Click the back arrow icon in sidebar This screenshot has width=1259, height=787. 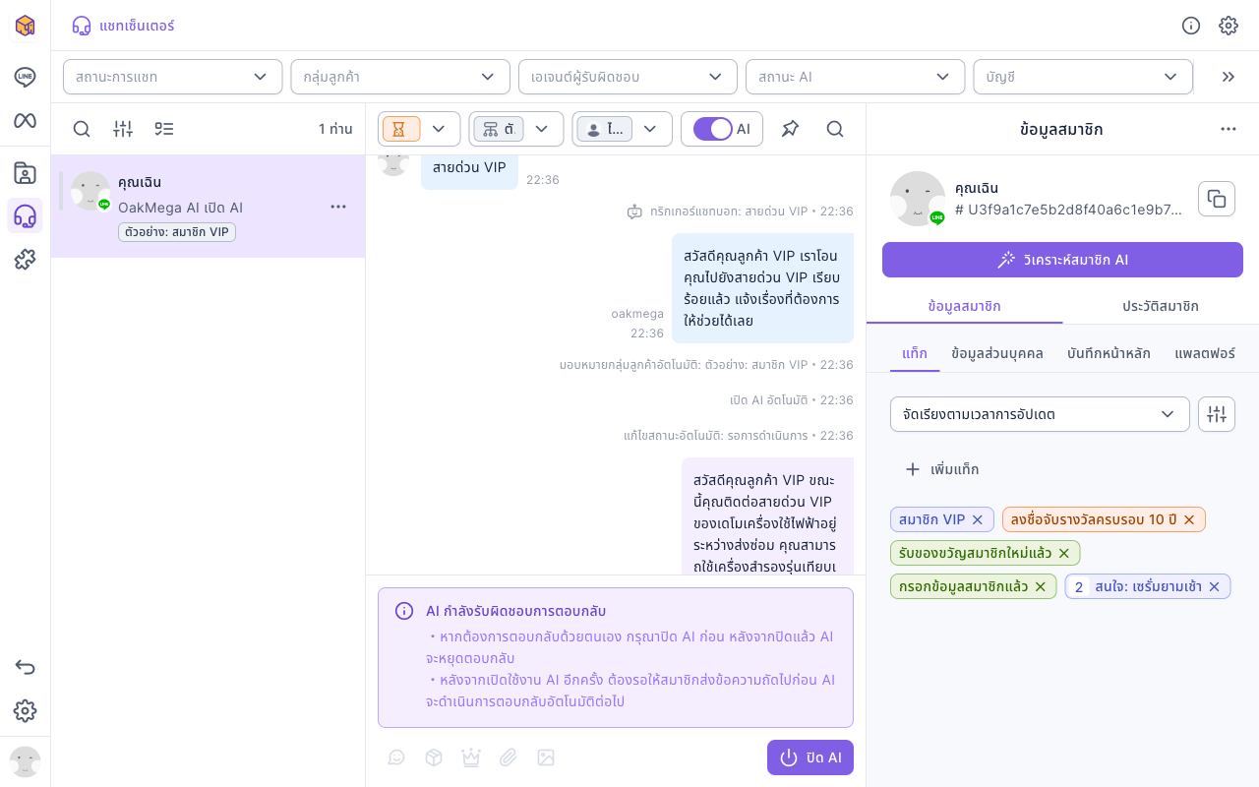[x=25, y=667]
